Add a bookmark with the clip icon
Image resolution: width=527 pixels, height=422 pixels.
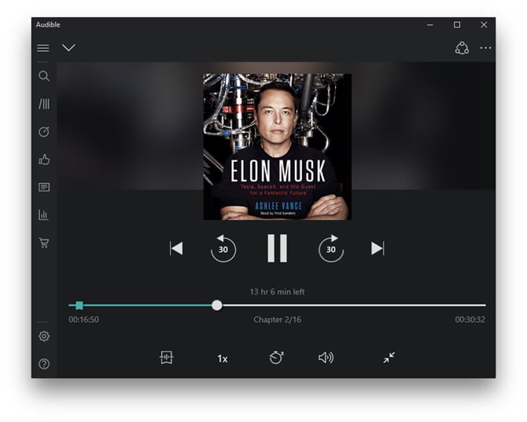[167, 358]
